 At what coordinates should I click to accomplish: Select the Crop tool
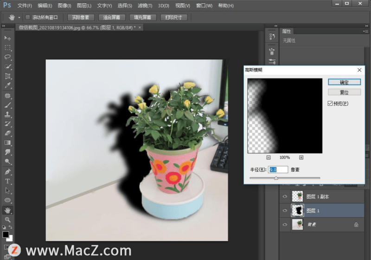8,76
